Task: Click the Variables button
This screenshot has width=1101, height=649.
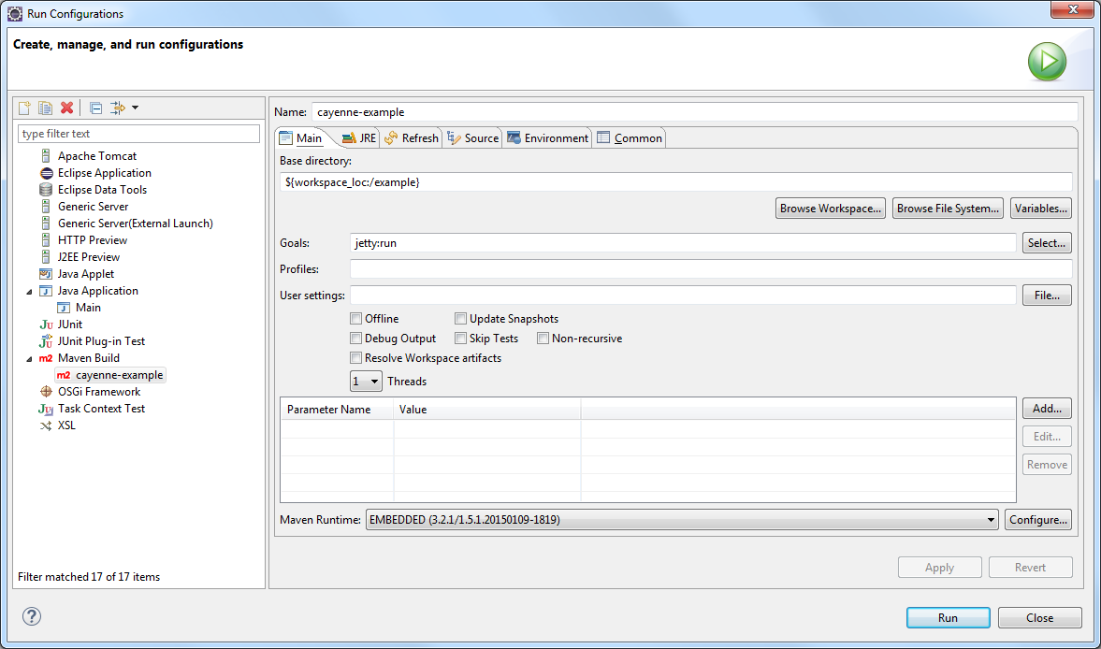Action: (1040, 209)
